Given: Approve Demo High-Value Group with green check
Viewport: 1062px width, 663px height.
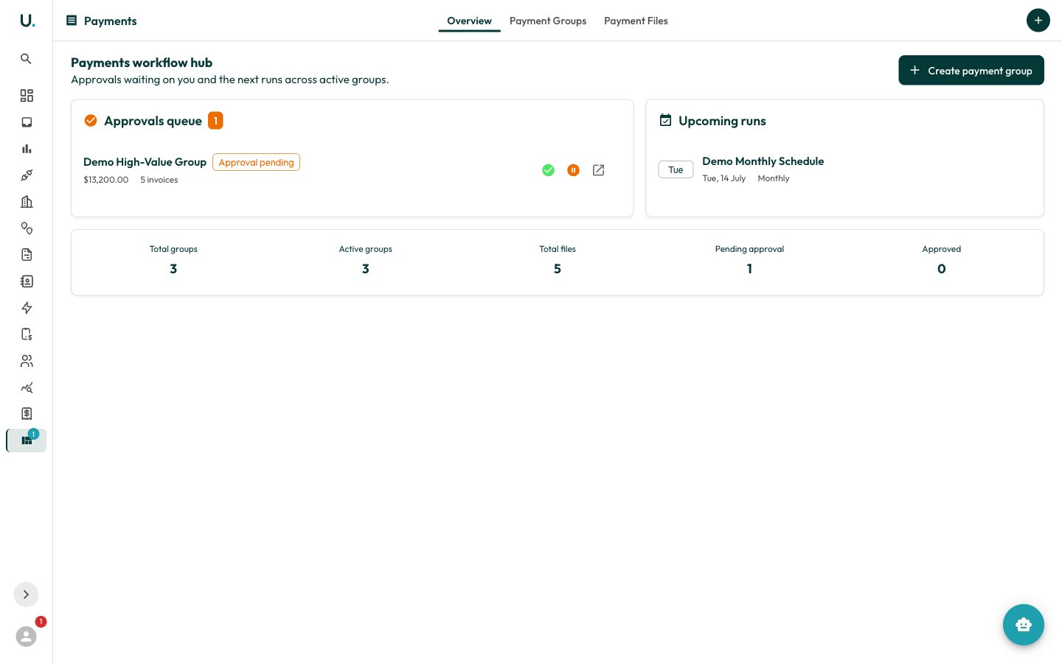Looking at the screenshot, I should pyautogui.click(x=548, y=170).
